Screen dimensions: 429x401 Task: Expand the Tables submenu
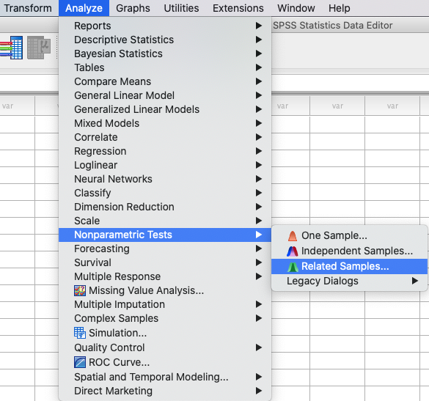pos(165,67)
